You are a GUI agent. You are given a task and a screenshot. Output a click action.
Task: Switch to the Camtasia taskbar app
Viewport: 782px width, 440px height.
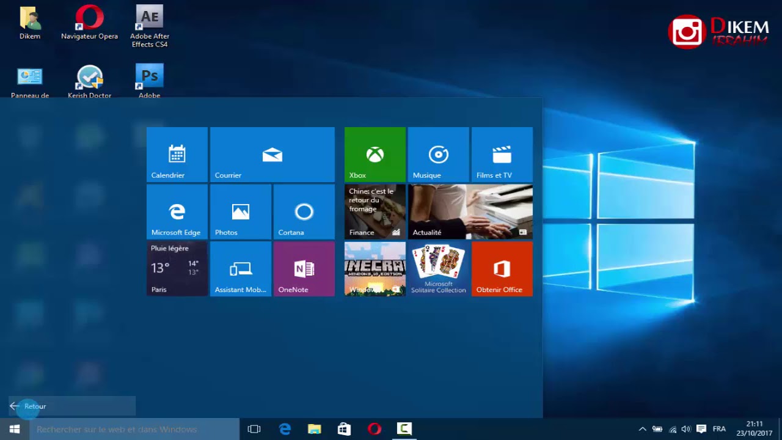click(x=404, y=429)
